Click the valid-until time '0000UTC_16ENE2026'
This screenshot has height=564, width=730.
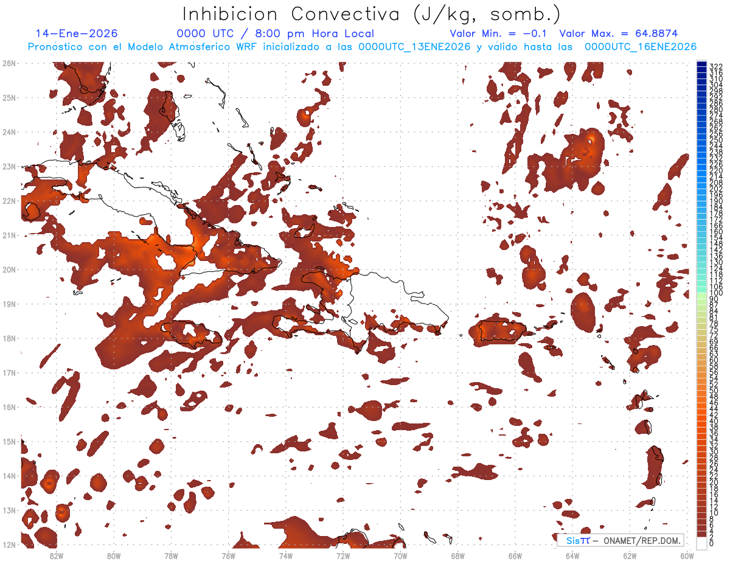[641, 47]
